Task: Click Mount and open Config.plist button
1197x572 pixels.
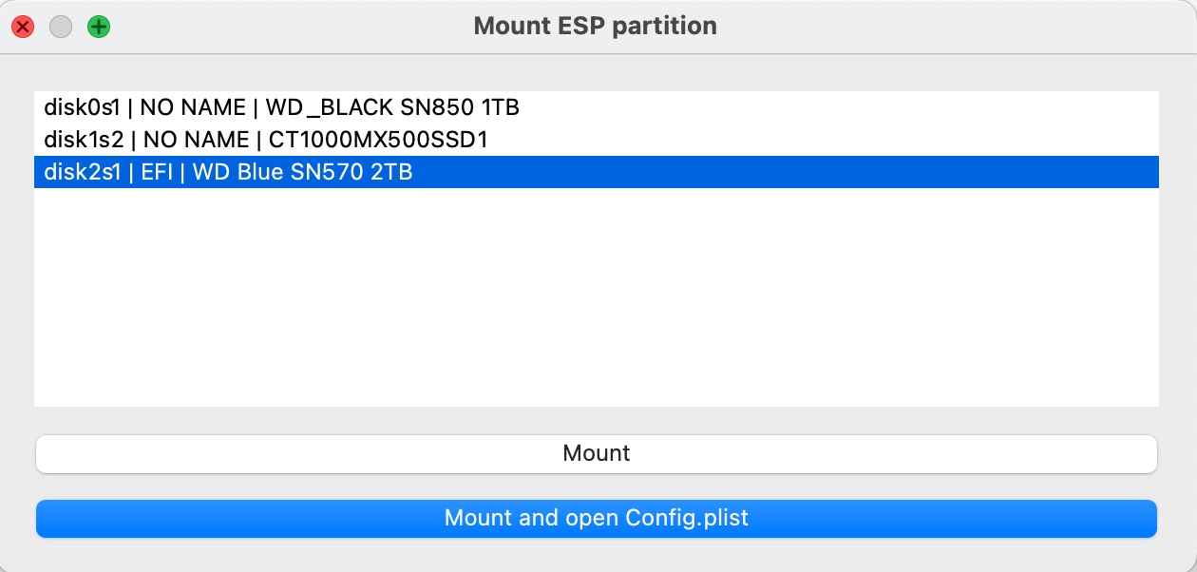Action: 596,519
